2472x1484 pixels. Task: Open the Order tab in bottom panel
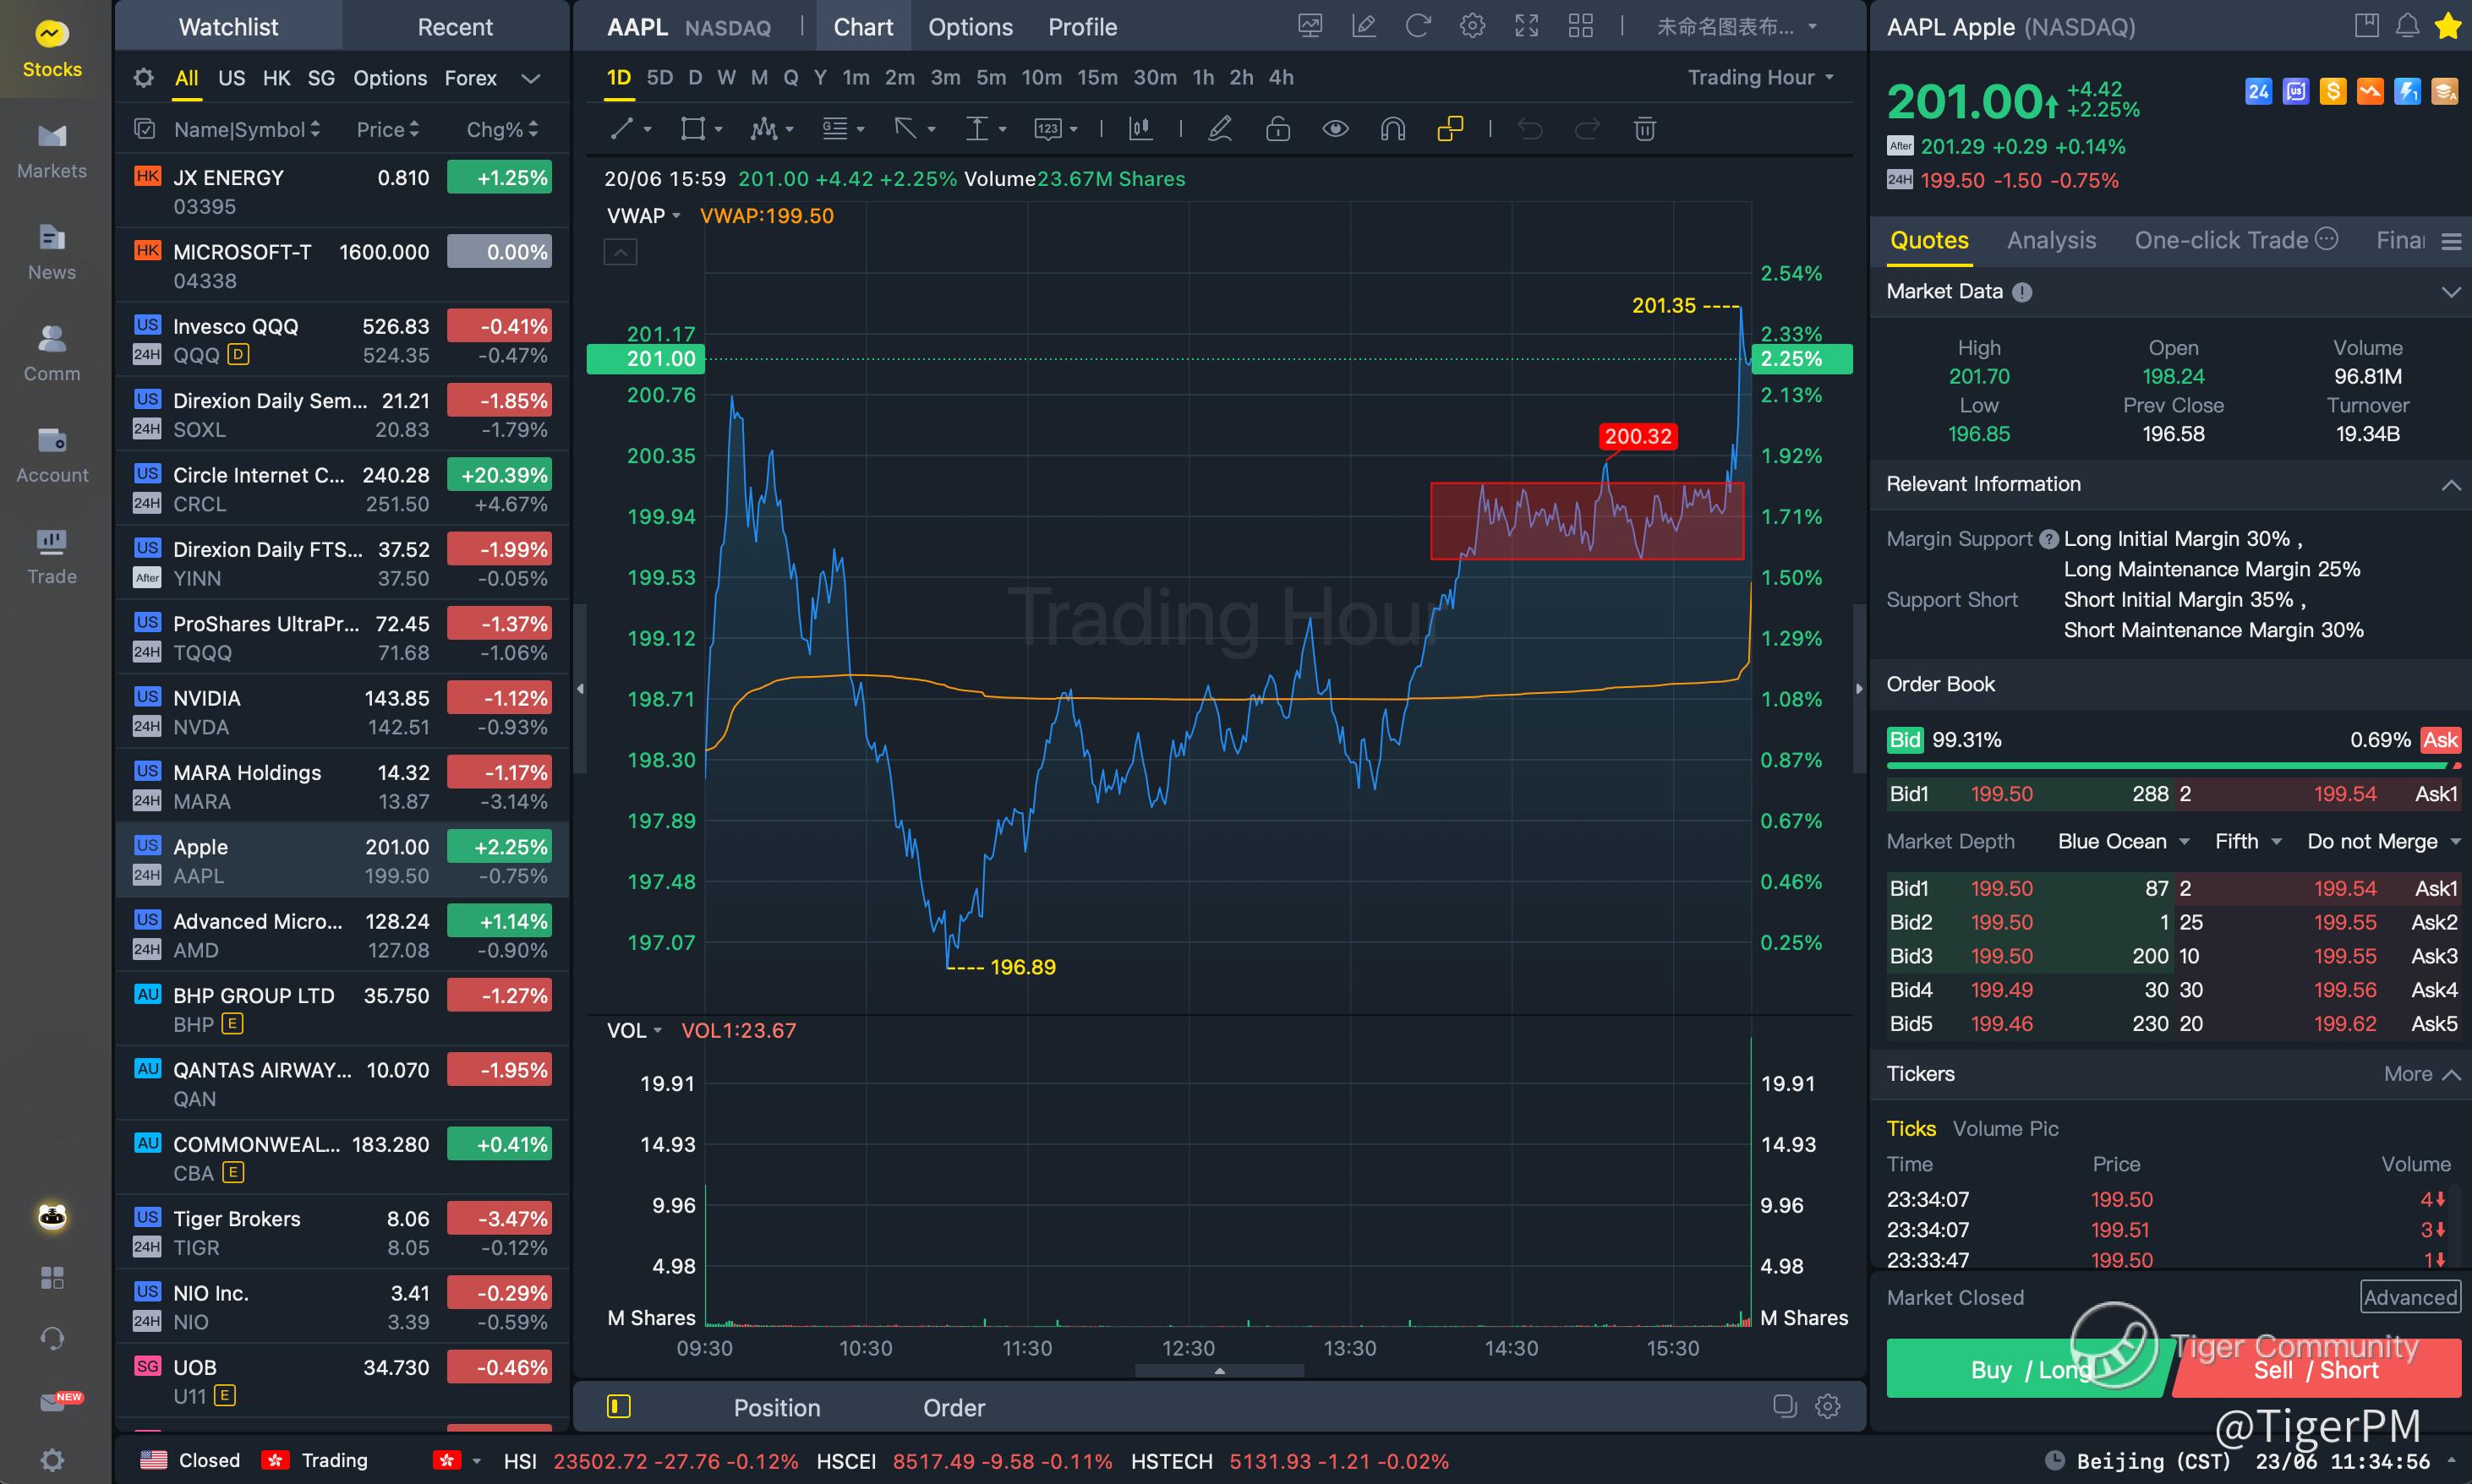[954, 1407]
